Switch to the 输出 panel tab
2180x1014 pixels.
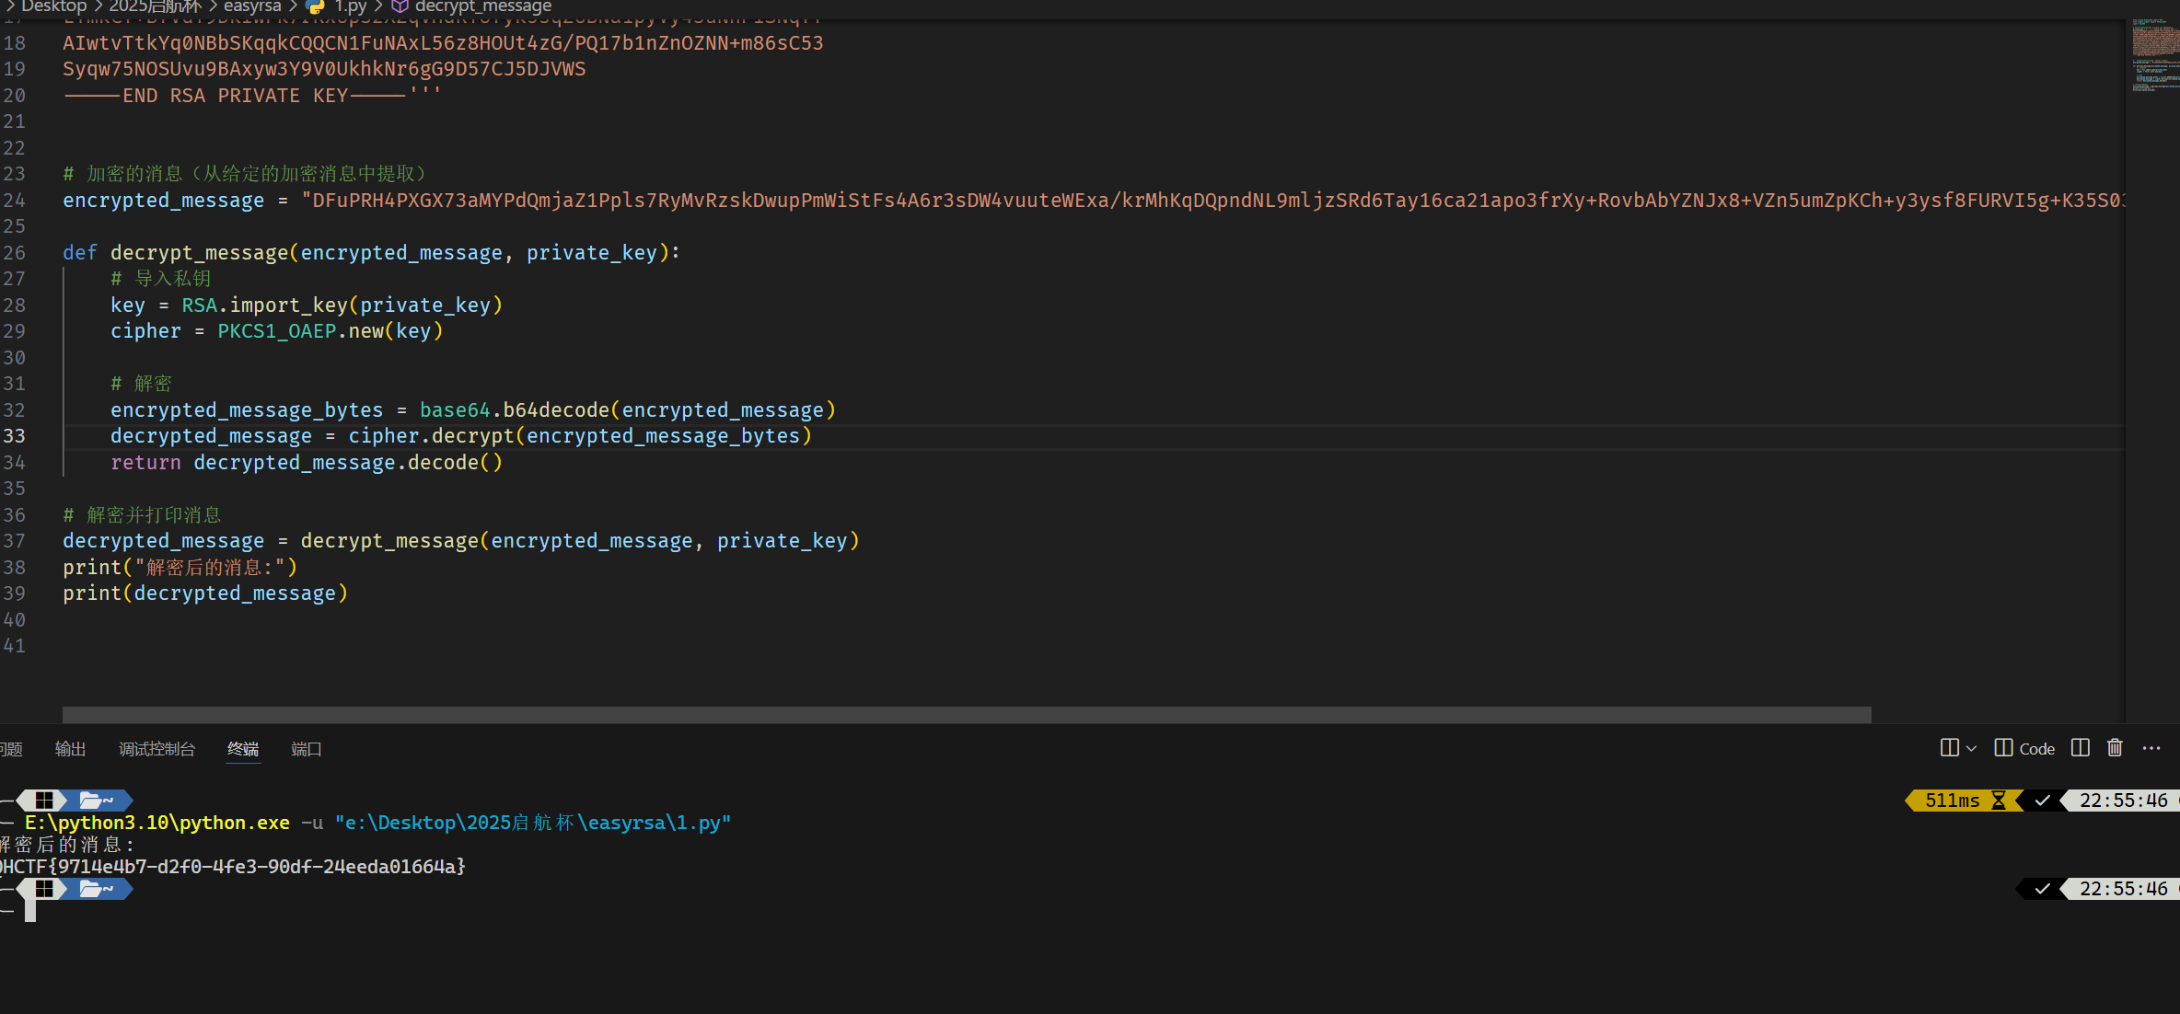[70, 749]
